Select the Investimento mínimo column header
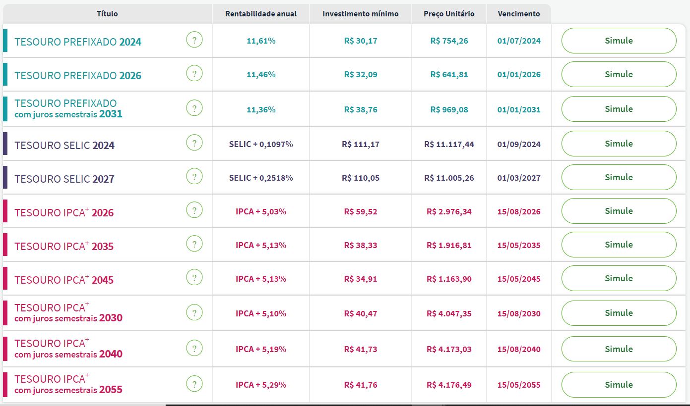 tap(361, 14)
